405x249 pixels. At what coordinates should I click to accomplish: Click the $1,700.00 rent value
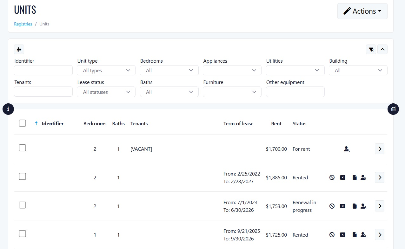tap(276, 149)
